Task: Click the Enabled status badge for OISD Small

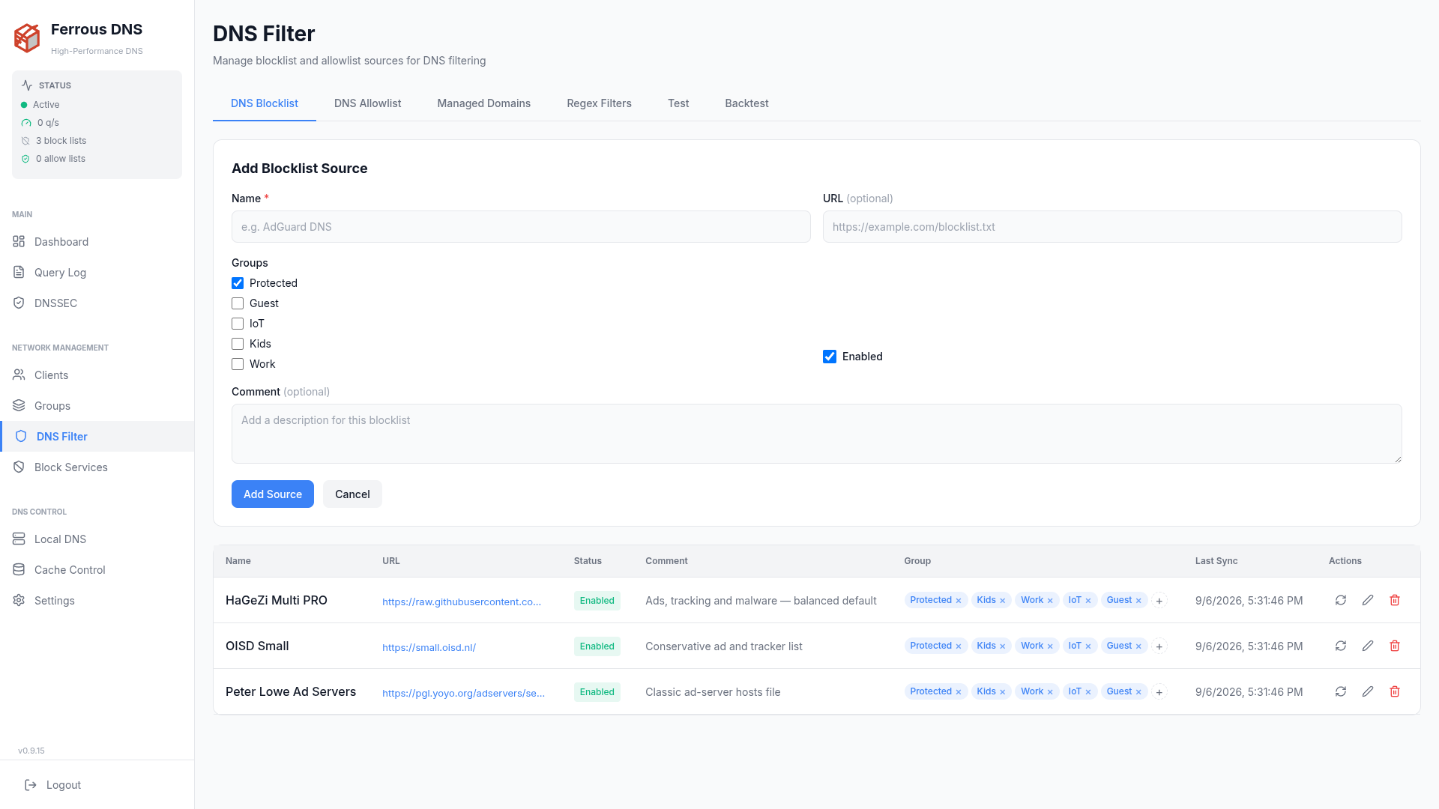Action: pos(597,646)
